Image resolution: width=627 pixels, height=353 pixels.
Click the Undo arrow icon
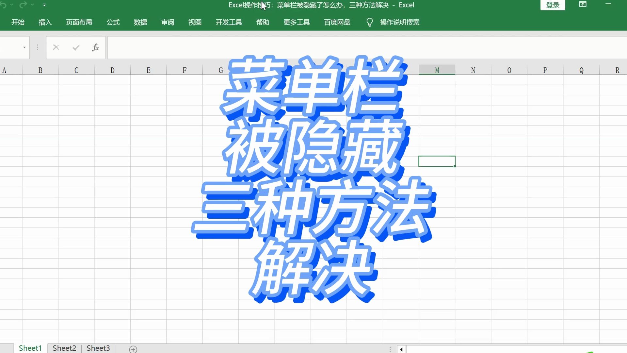click(3, 5)
